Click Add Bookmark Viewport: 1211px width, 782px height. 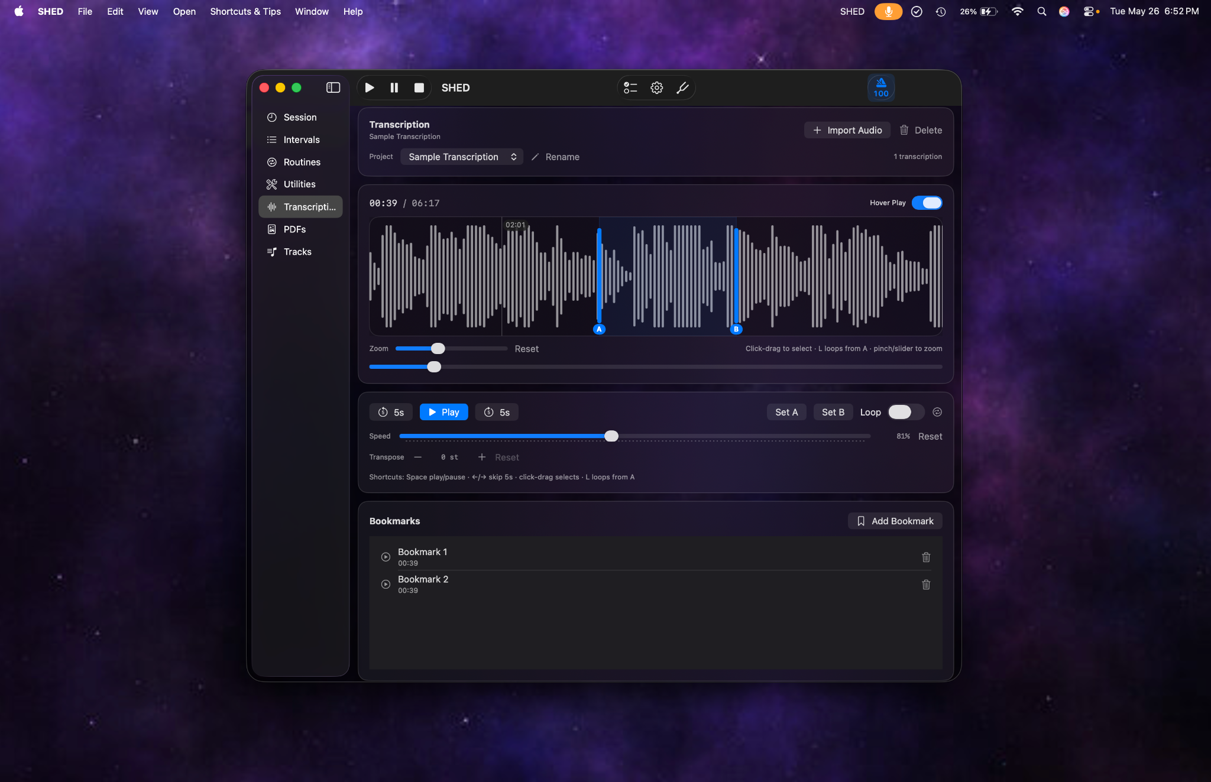pos(895,521)
